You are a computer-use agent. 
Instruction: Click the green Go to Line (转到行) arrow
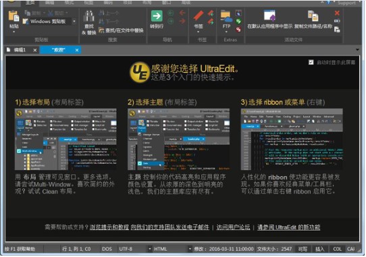click(157, 16)
